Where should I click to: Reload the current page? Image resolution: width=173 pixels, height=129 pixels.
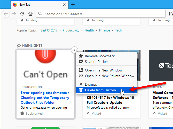[22, 14]
